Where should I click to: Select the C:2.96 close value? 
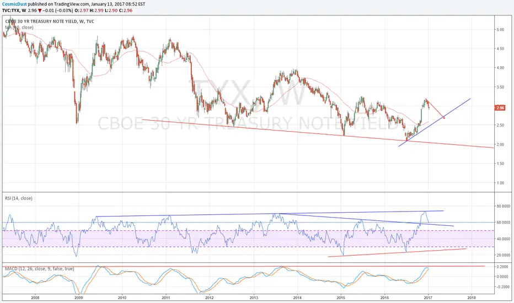(125, 10)
